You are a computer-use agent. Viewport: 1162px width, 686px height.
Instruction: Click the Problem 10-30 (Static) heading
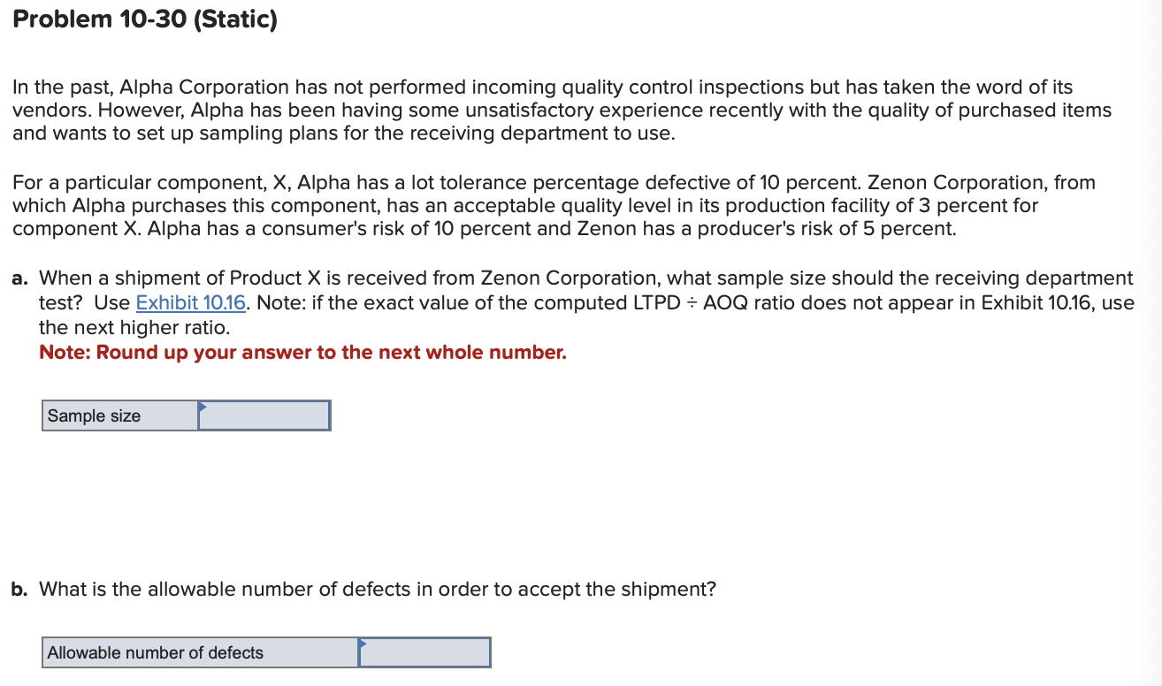(x=146, y=19)
